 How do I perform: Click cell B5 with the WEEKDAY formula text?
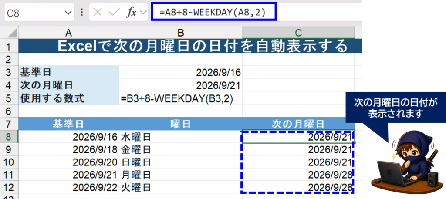pos(181,98)
